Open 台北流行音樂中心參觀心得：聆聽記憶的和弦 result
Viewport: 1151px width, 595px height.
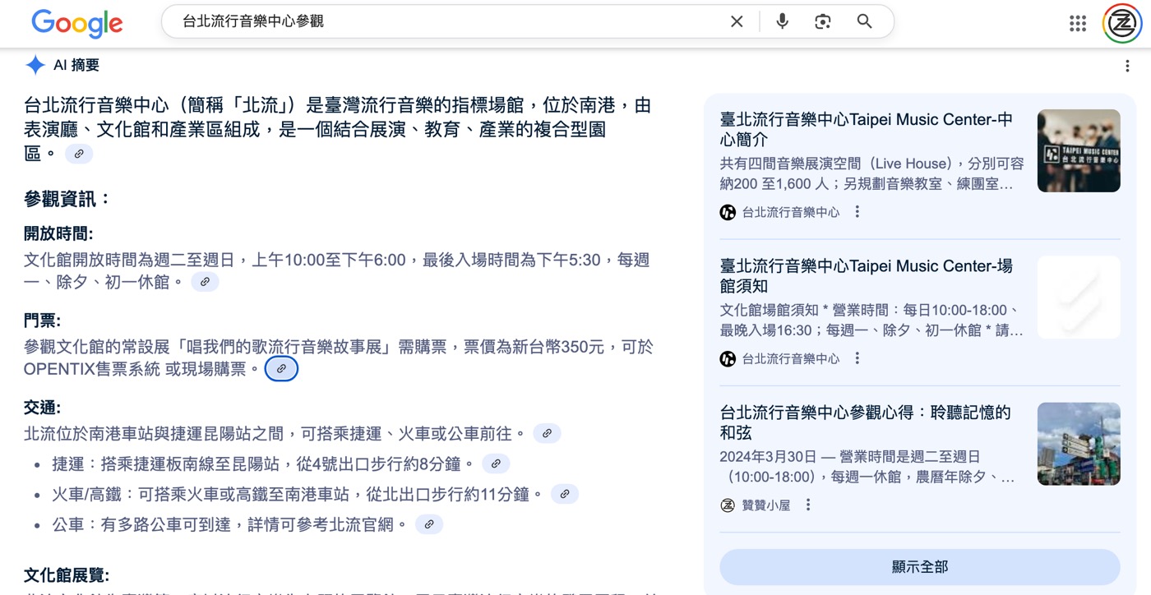865,422
